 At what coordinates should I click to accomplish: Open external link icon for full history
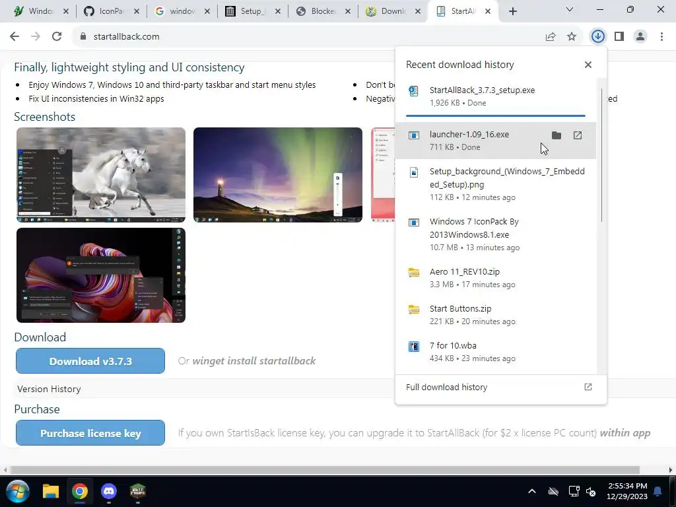point(588,387)
